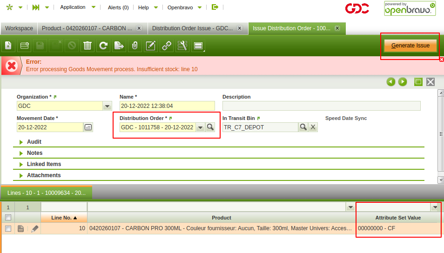
Task: Toggle the select-all checkbox in grid header
Action: point(7,218)
